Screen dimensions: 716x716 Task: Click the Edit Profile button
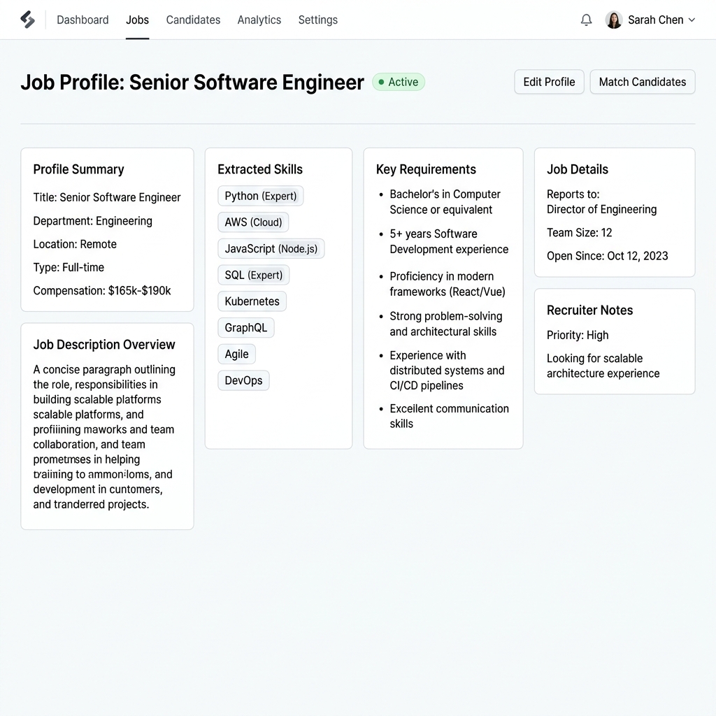(549, 82)
